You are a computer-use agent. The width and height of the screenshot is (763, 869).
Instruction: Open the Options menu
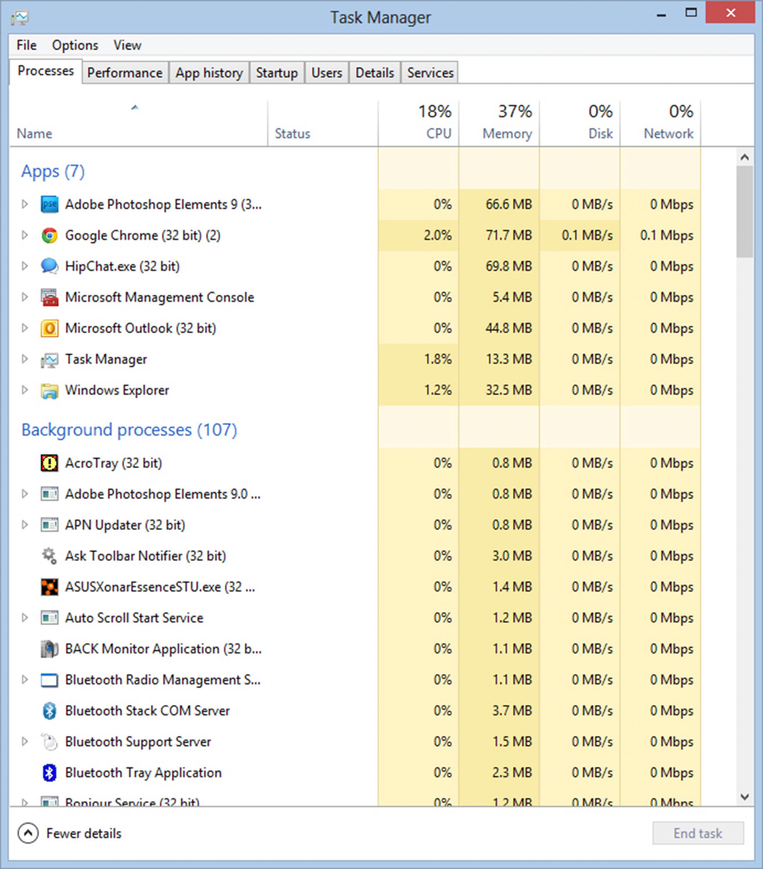[75, 45]
